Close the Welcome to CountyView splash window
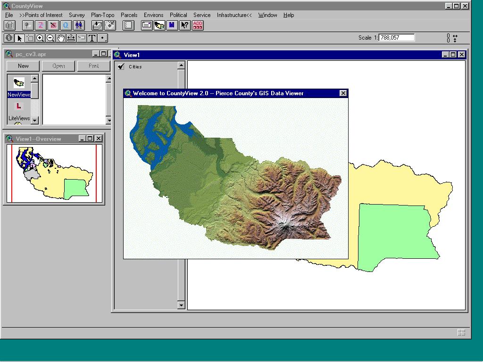This screenshot has height=362, width=483. tap(343, 93)
